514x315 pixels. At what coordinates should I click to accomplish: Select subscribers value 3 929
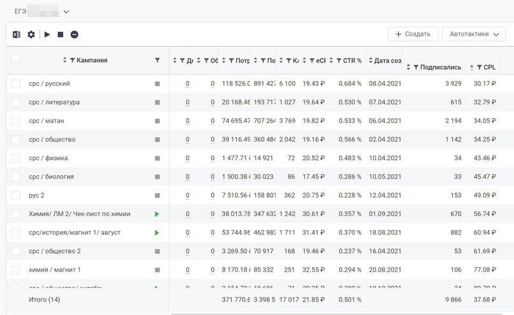(453, 84)
